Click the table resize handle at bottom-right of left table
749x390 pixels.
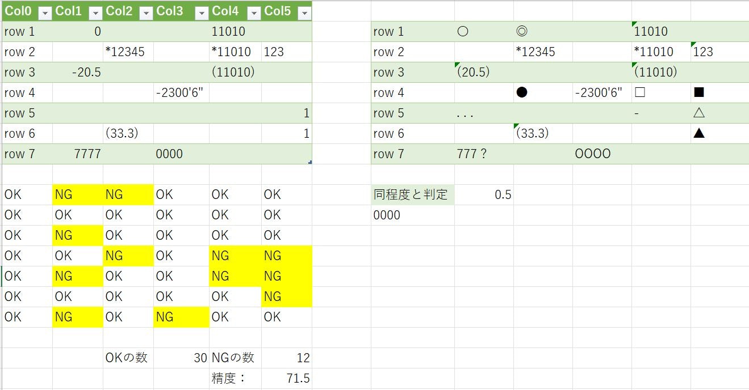(x=310, y=162)
